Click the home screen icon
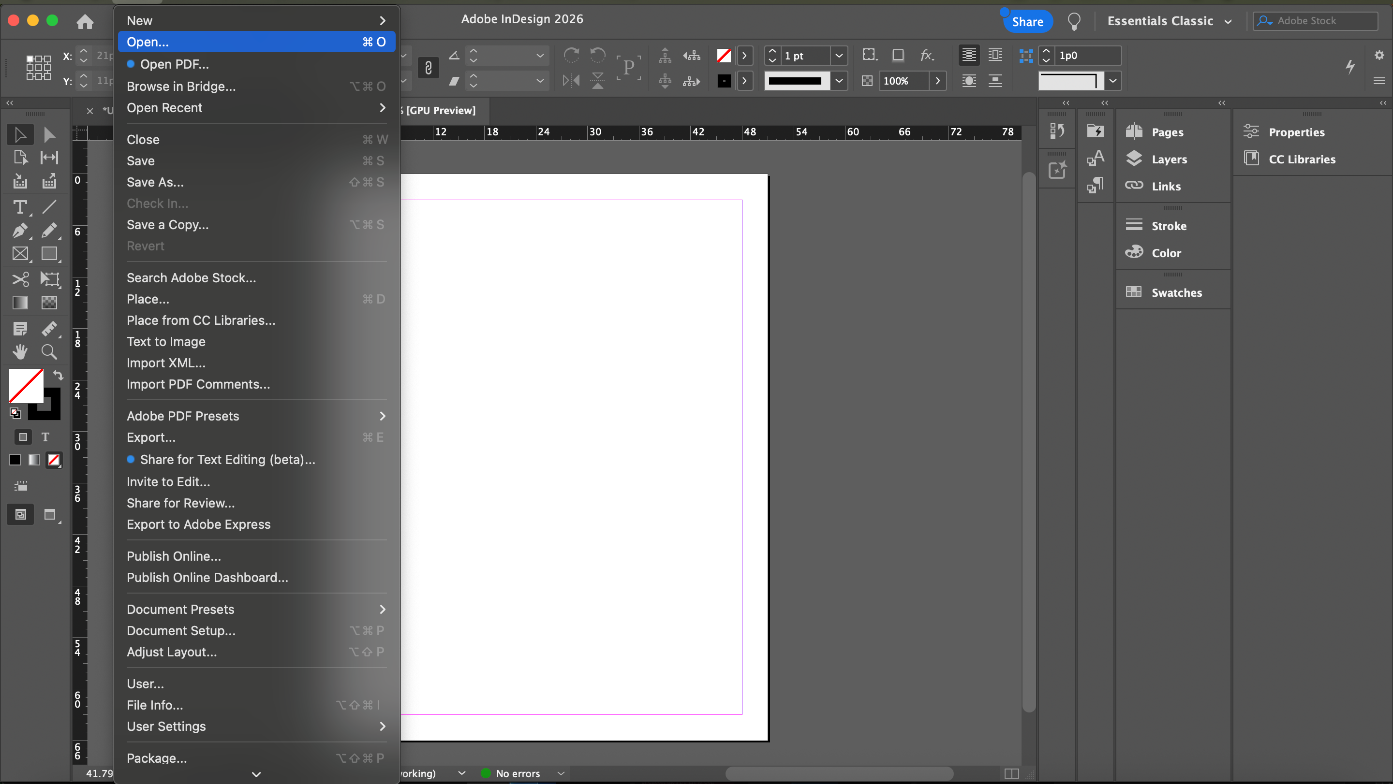 (x=85, y=22)
